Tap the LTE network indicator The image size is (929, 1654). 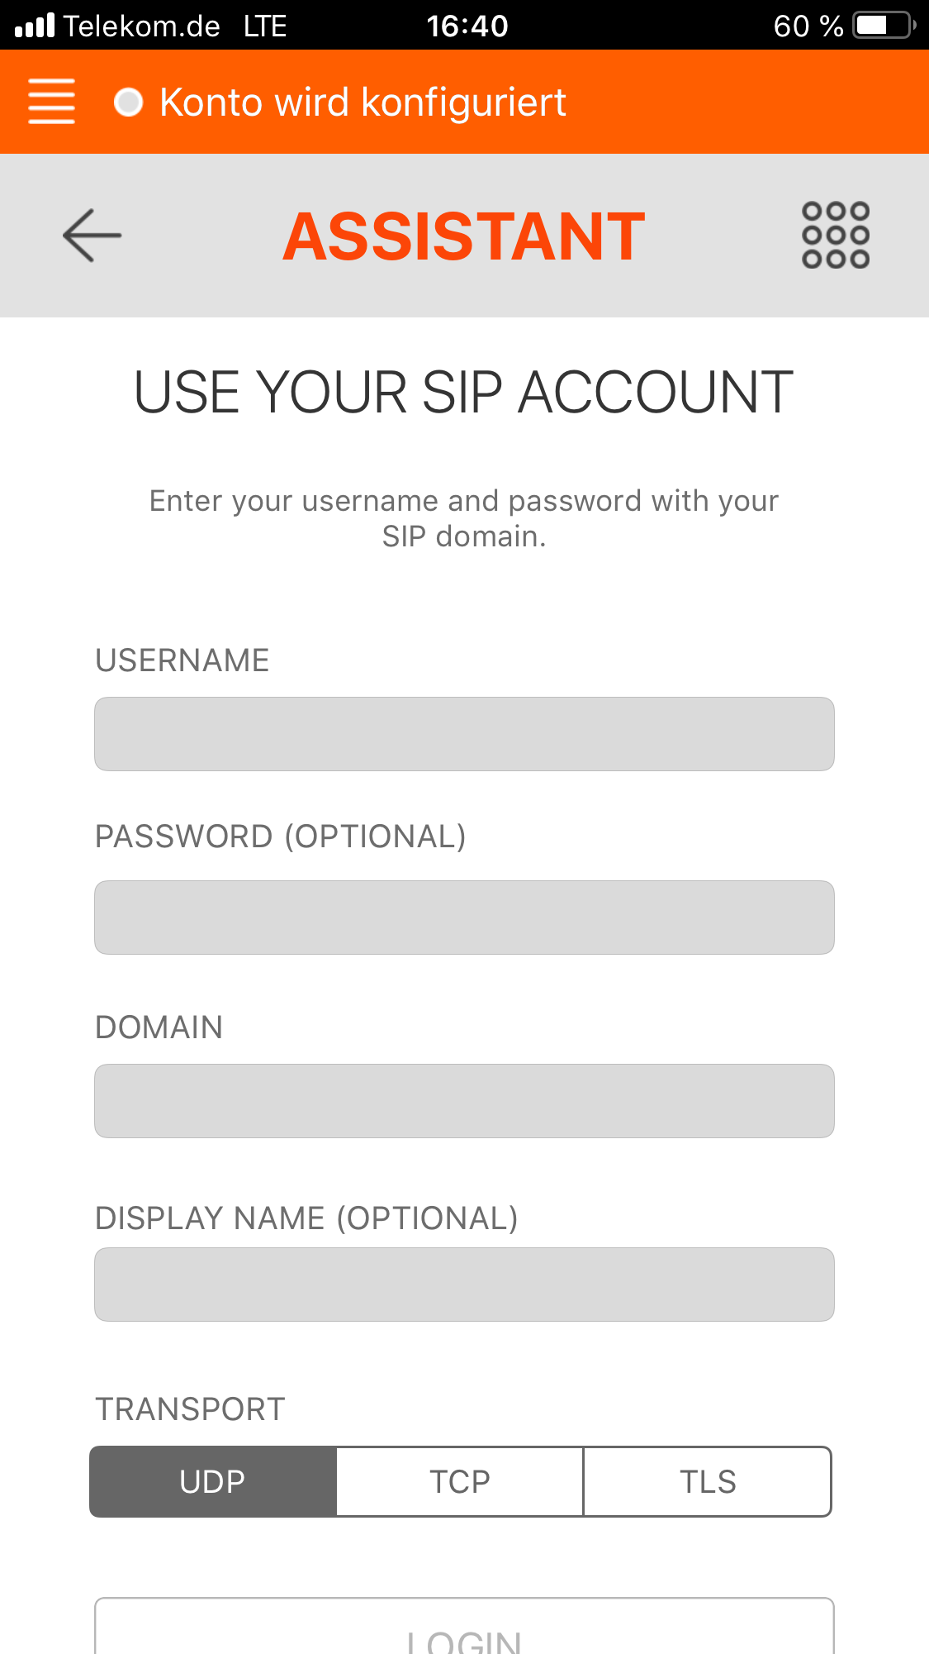coord(265,26)
